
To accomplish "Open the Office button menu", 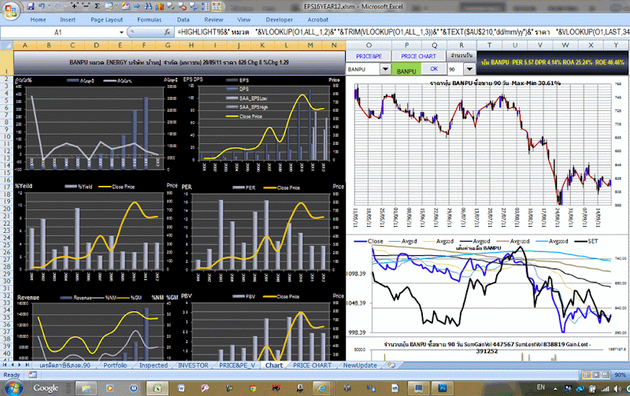I will click(x=11, y=9).
